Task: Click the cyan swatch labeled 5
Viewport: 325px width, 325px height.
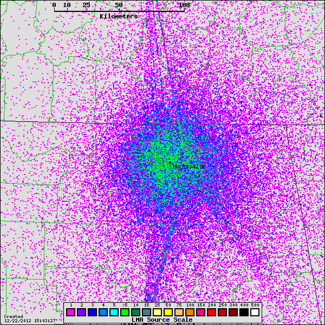Action: coord(114,313)
